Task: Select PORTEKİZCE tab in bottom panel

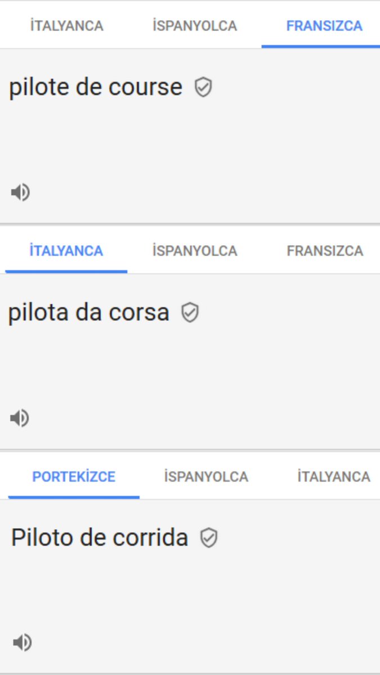Action: pos(74,477)
